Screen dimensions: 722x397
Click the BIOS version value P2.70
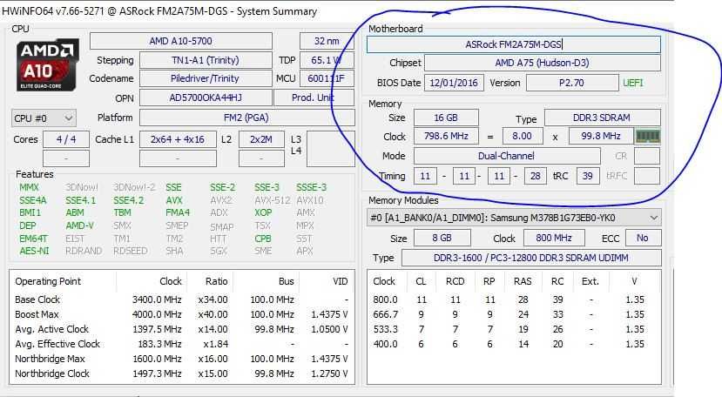click(x=572, y=83)
